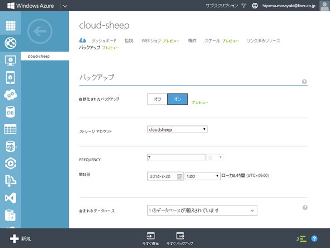Click the hiyama.masayuki@fixer.co.jp account name

pyautogui.click(x=289, y=6)
